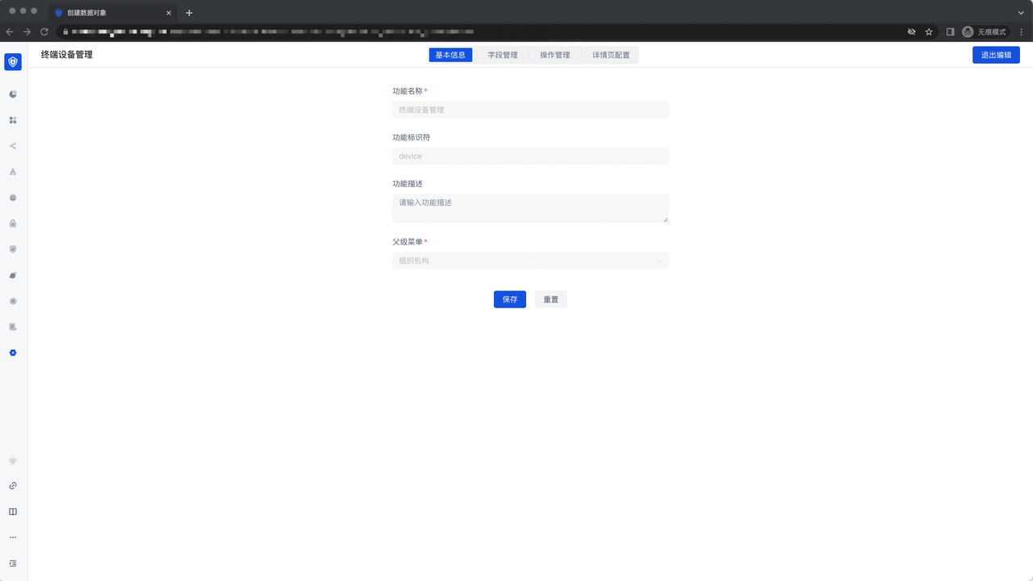
Task: Click the blue 保存 button
Action: coord(510,299)
